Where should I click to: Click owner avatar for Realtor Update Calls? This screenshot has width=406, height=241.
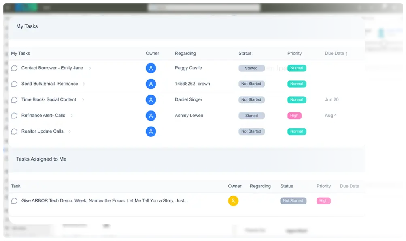[151, 131]
